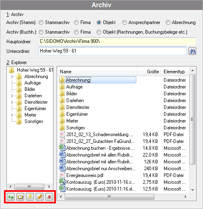The width and height of the screenshot is (203, 209).
Task: Select the Energieausweis.pdf file icon
Action: click(62, 175)
